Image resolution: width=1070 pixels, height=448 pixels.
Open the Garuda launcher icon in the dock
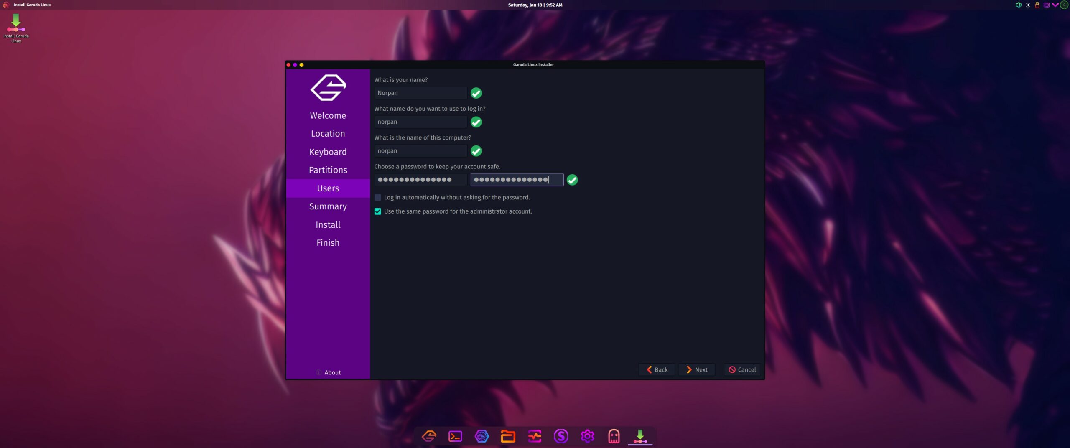point(429,436)
